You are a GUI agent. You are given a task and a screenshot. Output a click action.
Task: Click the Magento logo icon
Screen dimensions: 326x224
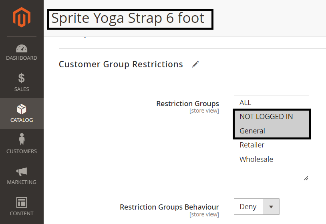point(22,17)
